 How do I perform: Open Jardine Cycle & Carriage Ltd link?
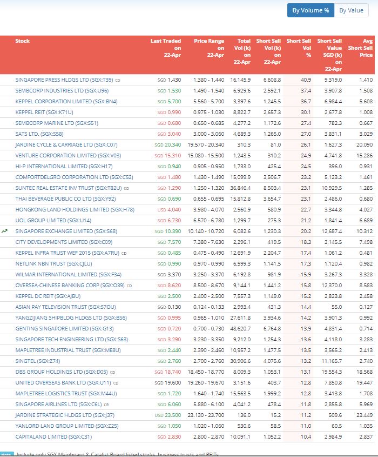click(x=66, y=144)
